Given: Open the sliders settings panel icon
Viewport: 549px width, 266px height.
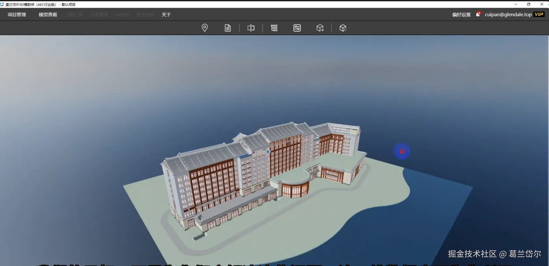Looking at the screenshot, I should pos(297,28).
